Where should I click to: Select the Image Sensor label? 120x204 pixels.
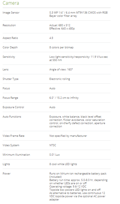(x=11, y=13)
